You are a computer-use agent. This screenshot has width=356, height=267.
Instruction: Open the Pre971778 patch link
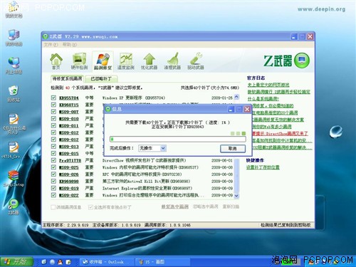(x=70, y=160)
